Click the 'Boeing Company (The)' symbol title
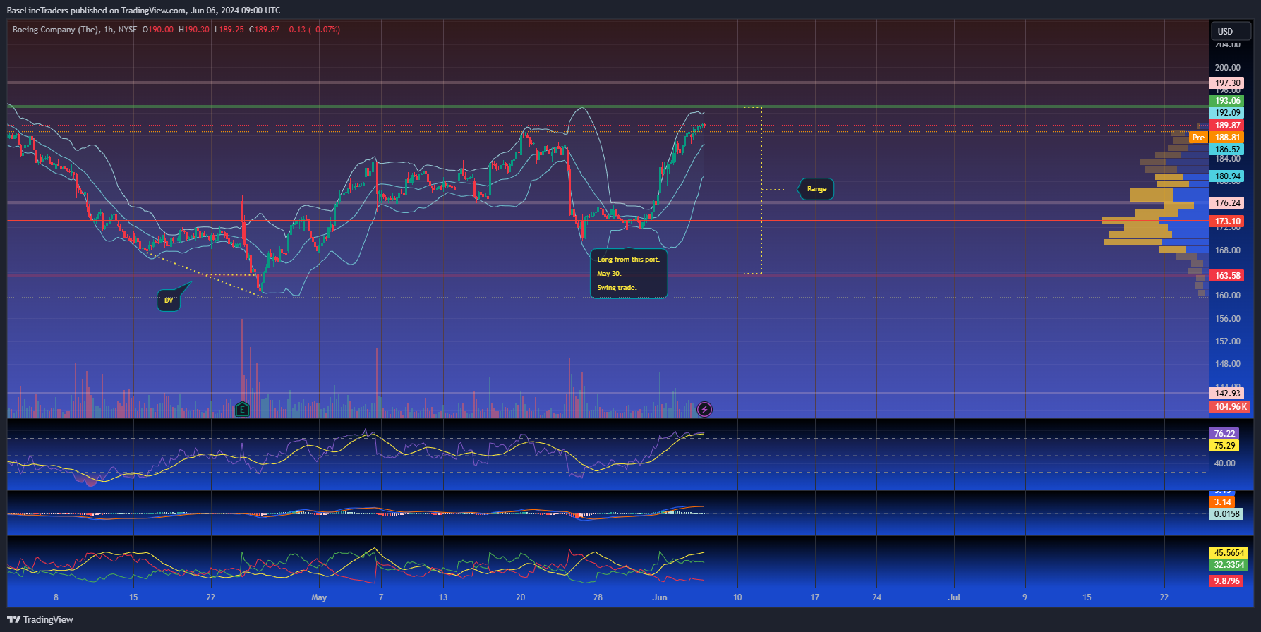The width and height of the screenshot is (1261, 632). point(56,30)
